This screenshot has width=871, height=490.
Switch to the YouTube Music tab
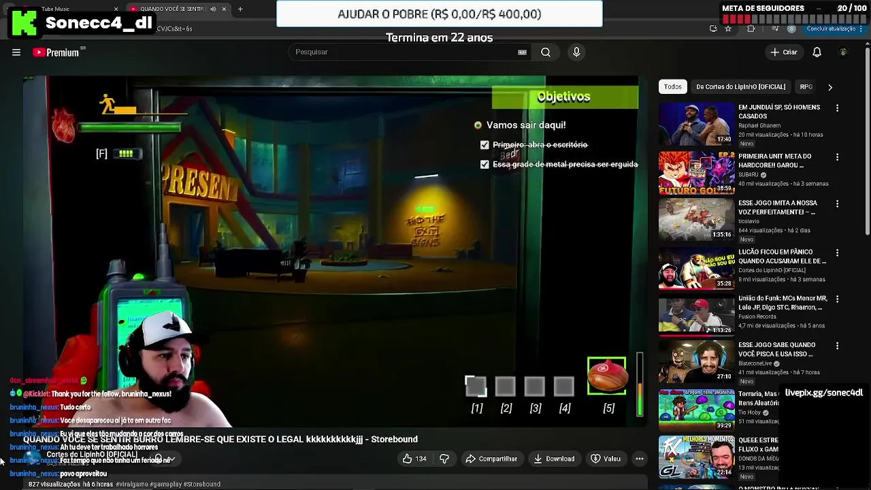(68, 9)
